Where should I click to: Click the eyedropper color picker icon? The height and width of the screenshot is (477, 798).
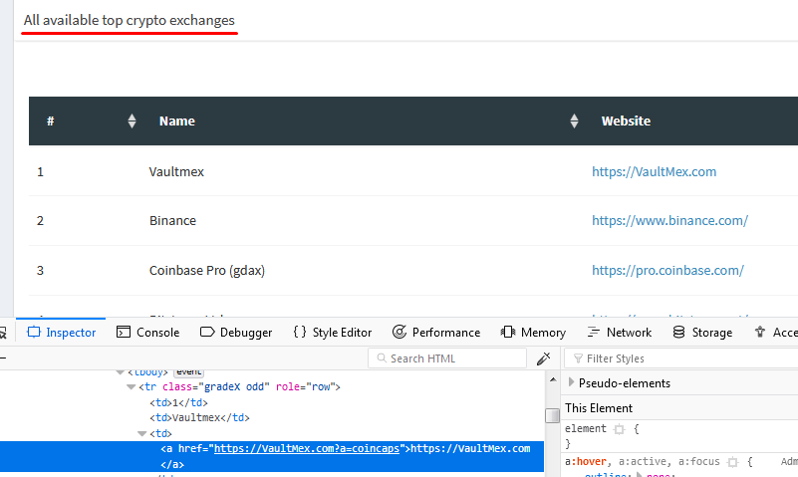point(544,358)
